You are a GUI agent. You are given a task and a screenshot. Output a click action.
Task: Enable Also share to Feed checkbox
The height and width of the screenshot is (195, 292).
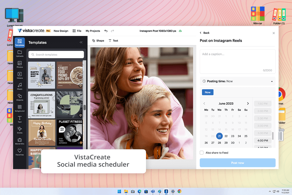(201, 153)
